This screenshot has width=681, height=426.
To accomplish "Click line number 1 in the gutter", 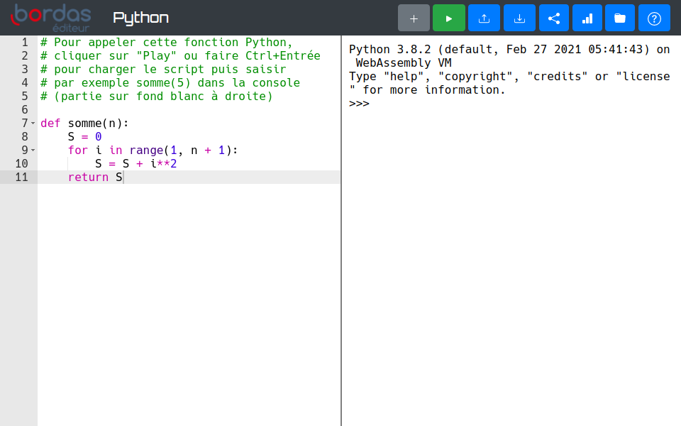I will click(x=25, y=43).
